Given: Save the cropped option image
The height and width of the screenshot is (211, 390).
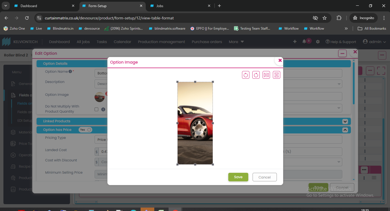Looking at the screenshot, I should (238, 177).
